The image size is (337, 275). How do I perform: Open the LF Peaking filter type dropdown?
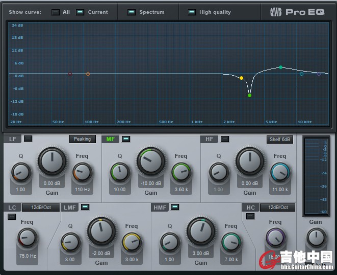click(x=82, y=139)
